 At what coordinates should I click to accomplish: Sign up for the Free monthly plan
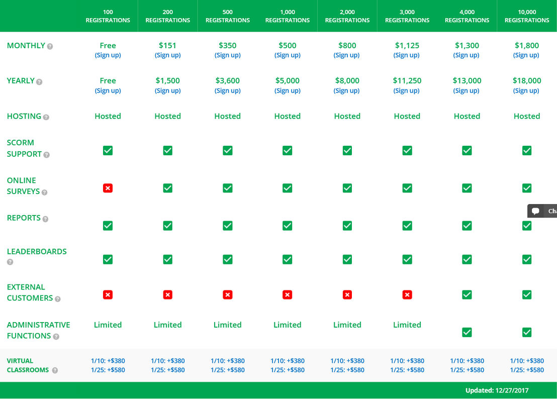pos(108,55)
